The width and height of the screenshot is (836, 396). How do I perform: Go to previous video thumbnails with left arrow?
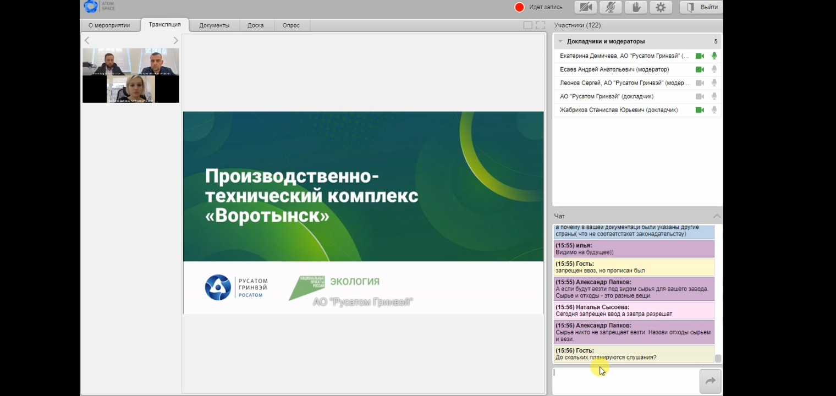coord(87,41)
